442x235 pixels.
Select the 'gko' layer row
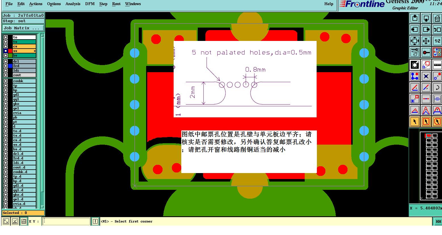24,104
